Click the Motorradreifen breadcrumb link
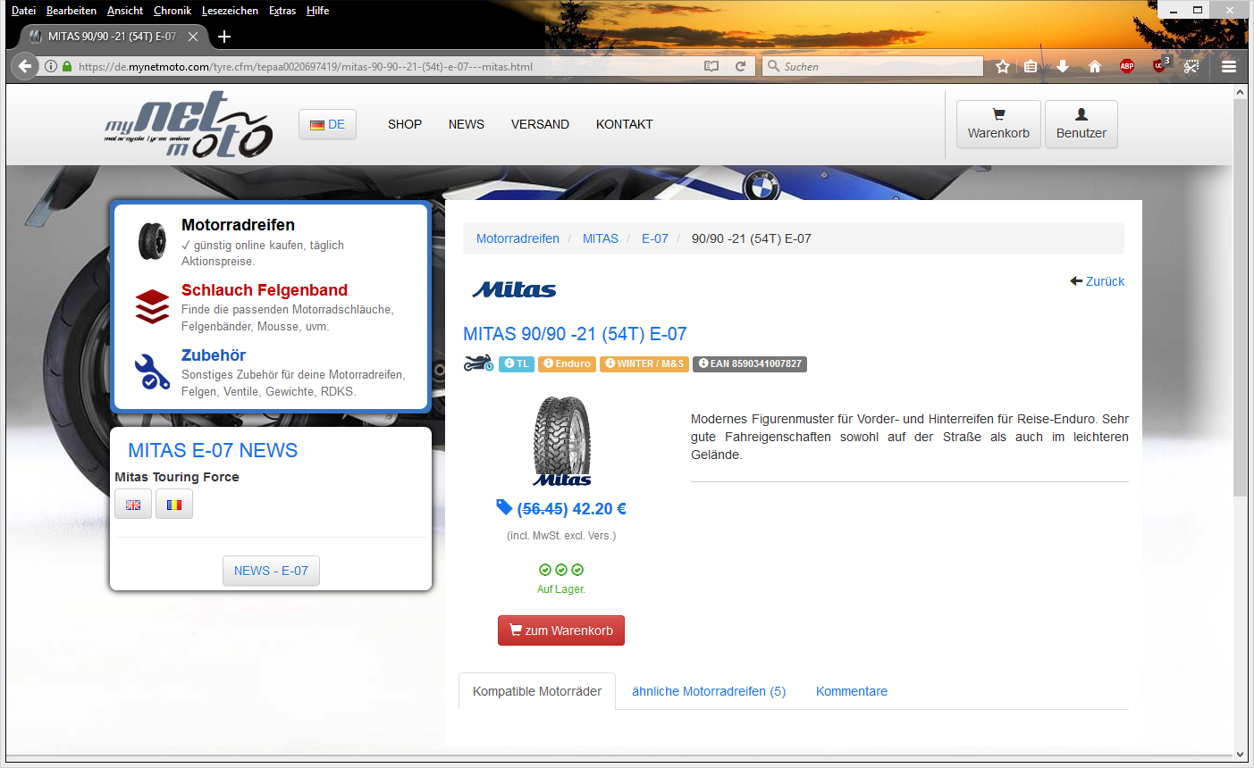Screen dimensions: 1254x768 coord(518,238)
